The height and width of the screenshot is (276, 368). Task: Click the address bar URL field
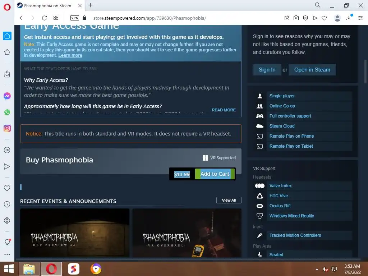pos(149,18)
